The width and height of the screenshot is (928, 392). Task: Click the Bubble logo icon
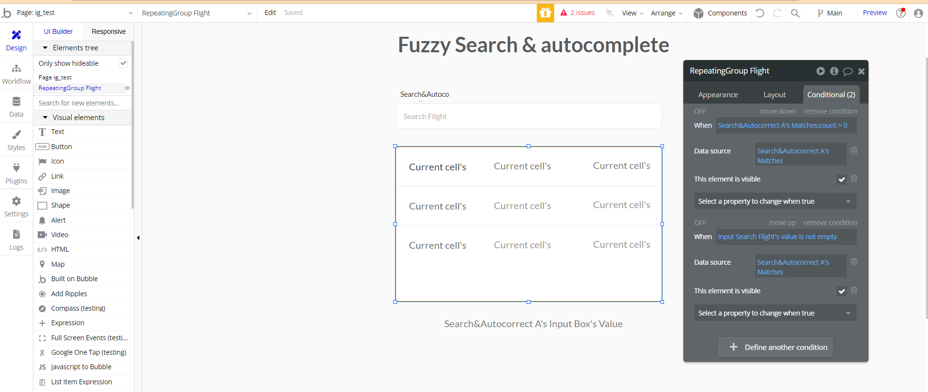pos(6,13)
